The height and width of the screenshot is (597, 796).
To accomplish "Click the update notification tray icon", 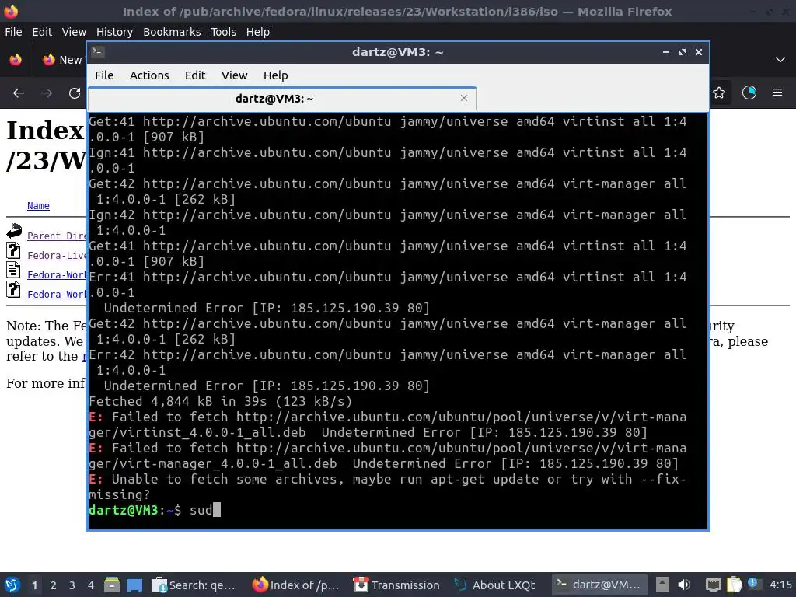I will click(x=752, y=584).
